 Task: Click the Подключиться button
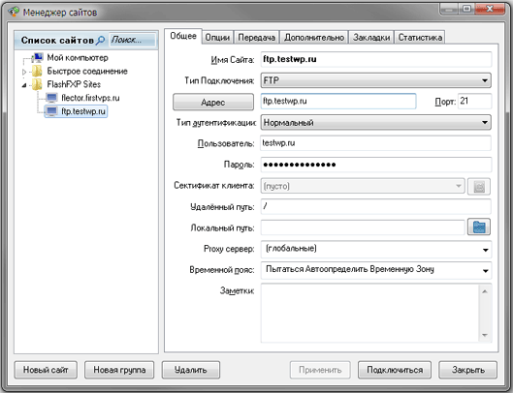[x=395, y=370]
